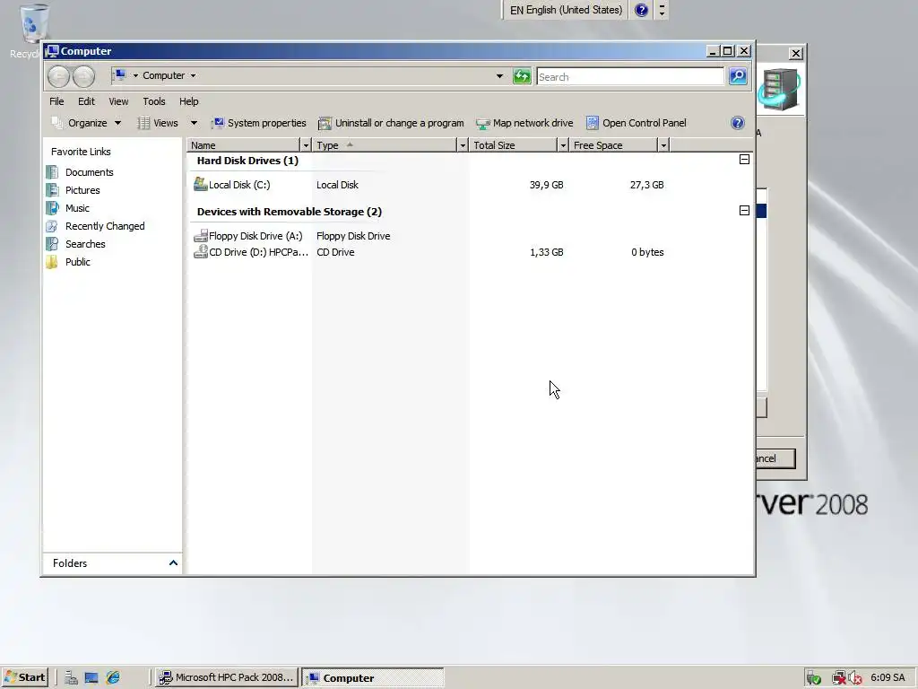This screenshot has height=689, width=918.
Task: Sort by the Type column header
Action: click(x=384, y=145)
